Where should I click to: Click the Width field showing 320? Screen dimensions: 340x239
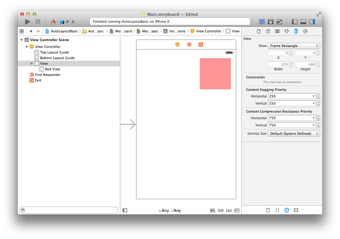pos(278,64)
